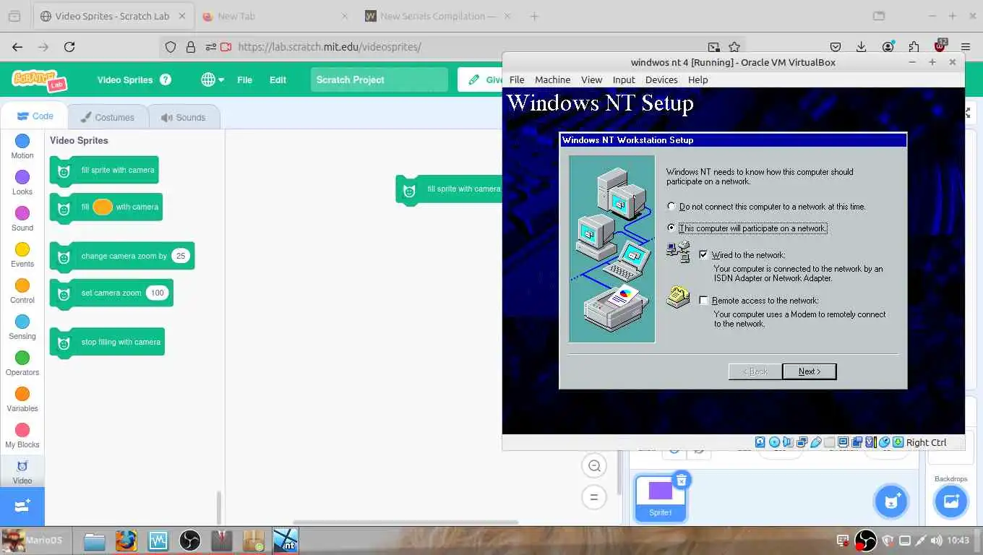Click VirtualBox USB status icon
Image resolution: width=983 pixels, height=555 pixels.
point(816,442)
